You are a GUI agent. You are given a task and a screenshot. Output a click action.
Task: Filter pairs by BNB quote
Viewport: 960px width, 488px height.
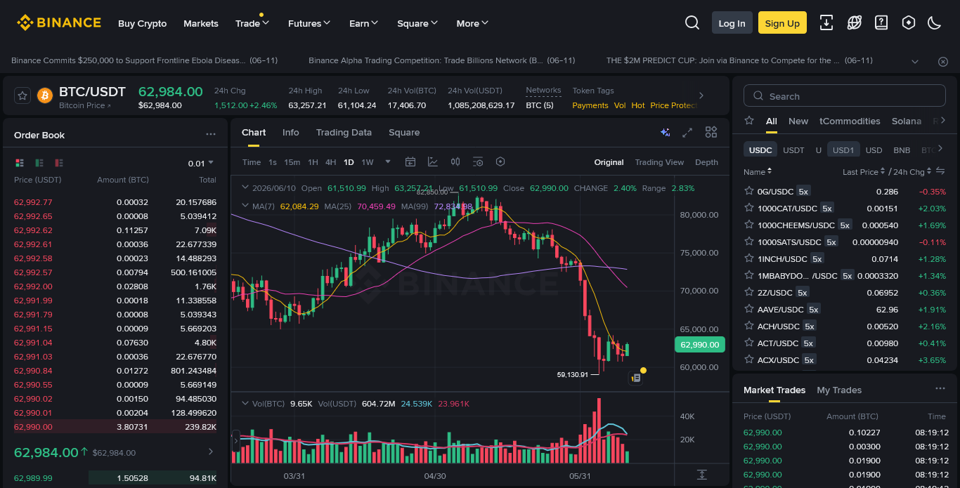click(902, 150)
